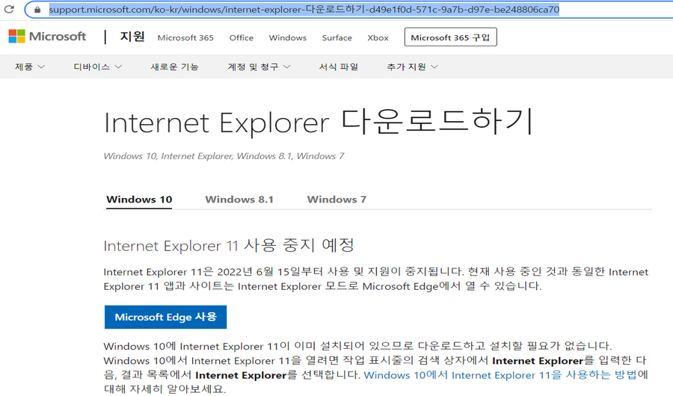Screen dimensions: 673x396
Task: Click the Microsoft Edge 사용 button
Action: (166, 317)
